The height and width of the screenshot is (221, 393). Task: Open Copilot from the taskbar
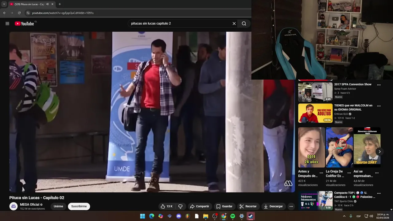coord(161,216)
